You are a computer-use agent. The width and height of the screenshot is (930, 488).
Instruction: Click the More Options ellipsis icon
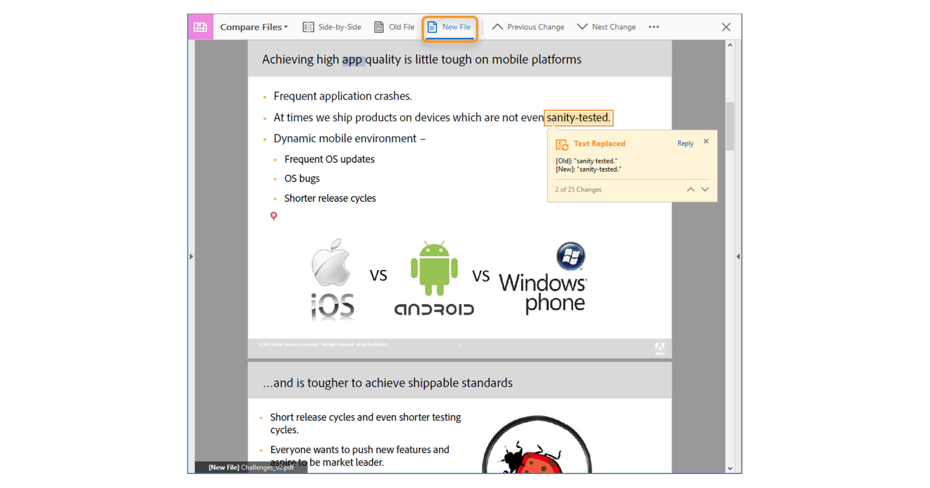tap(654, 26)
